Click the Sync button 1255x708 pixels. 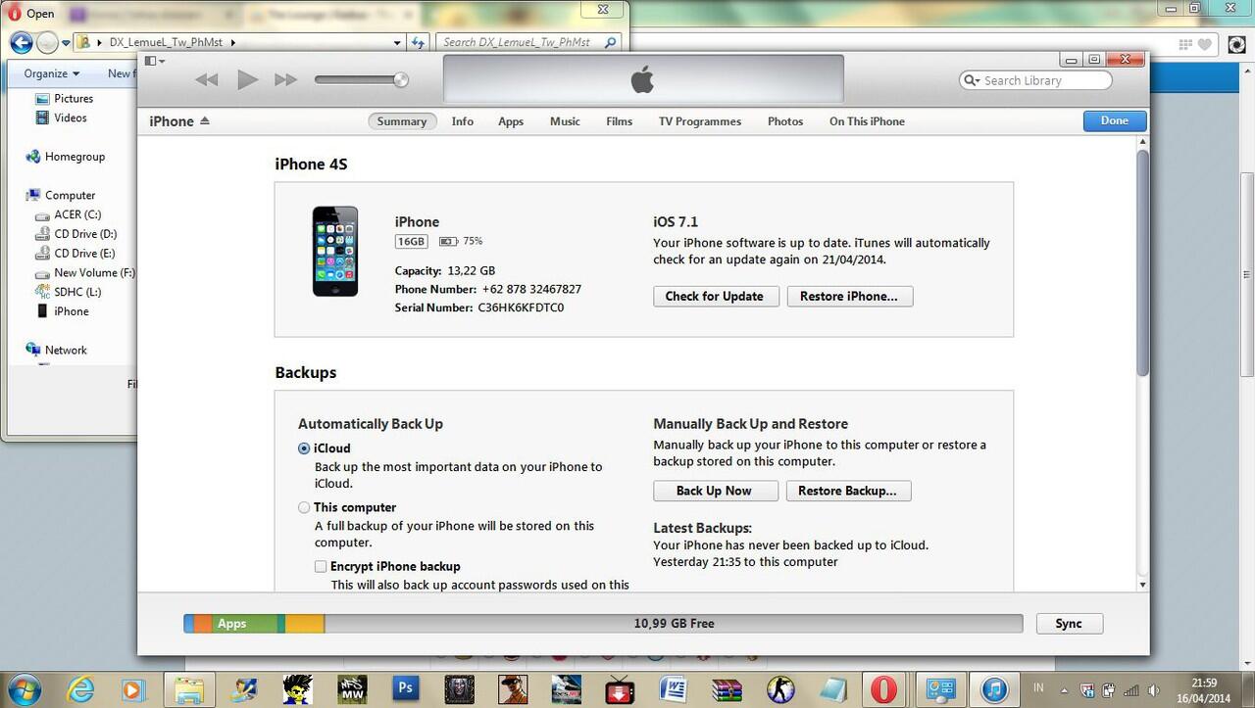(1069, 624)
